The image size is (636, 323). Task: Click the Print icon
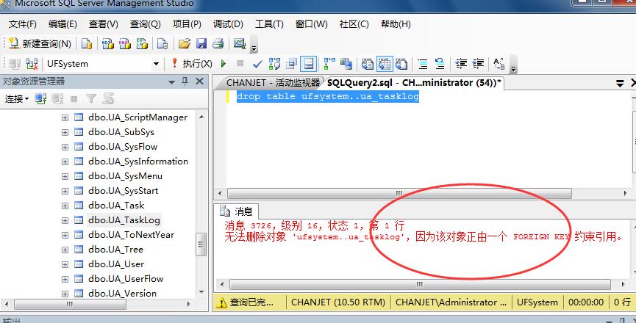pyautogui.click(x=218, y=44)
